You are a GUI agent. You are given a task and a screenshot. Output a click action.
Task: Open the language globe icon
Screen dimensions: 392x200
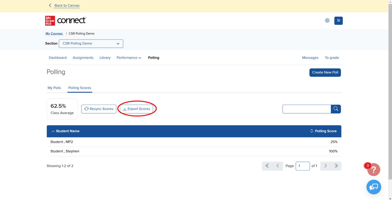click(327, 21)
